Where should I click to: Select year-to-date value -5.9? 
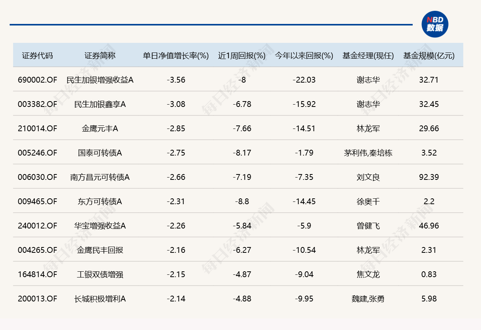click(x=304, y=226)
